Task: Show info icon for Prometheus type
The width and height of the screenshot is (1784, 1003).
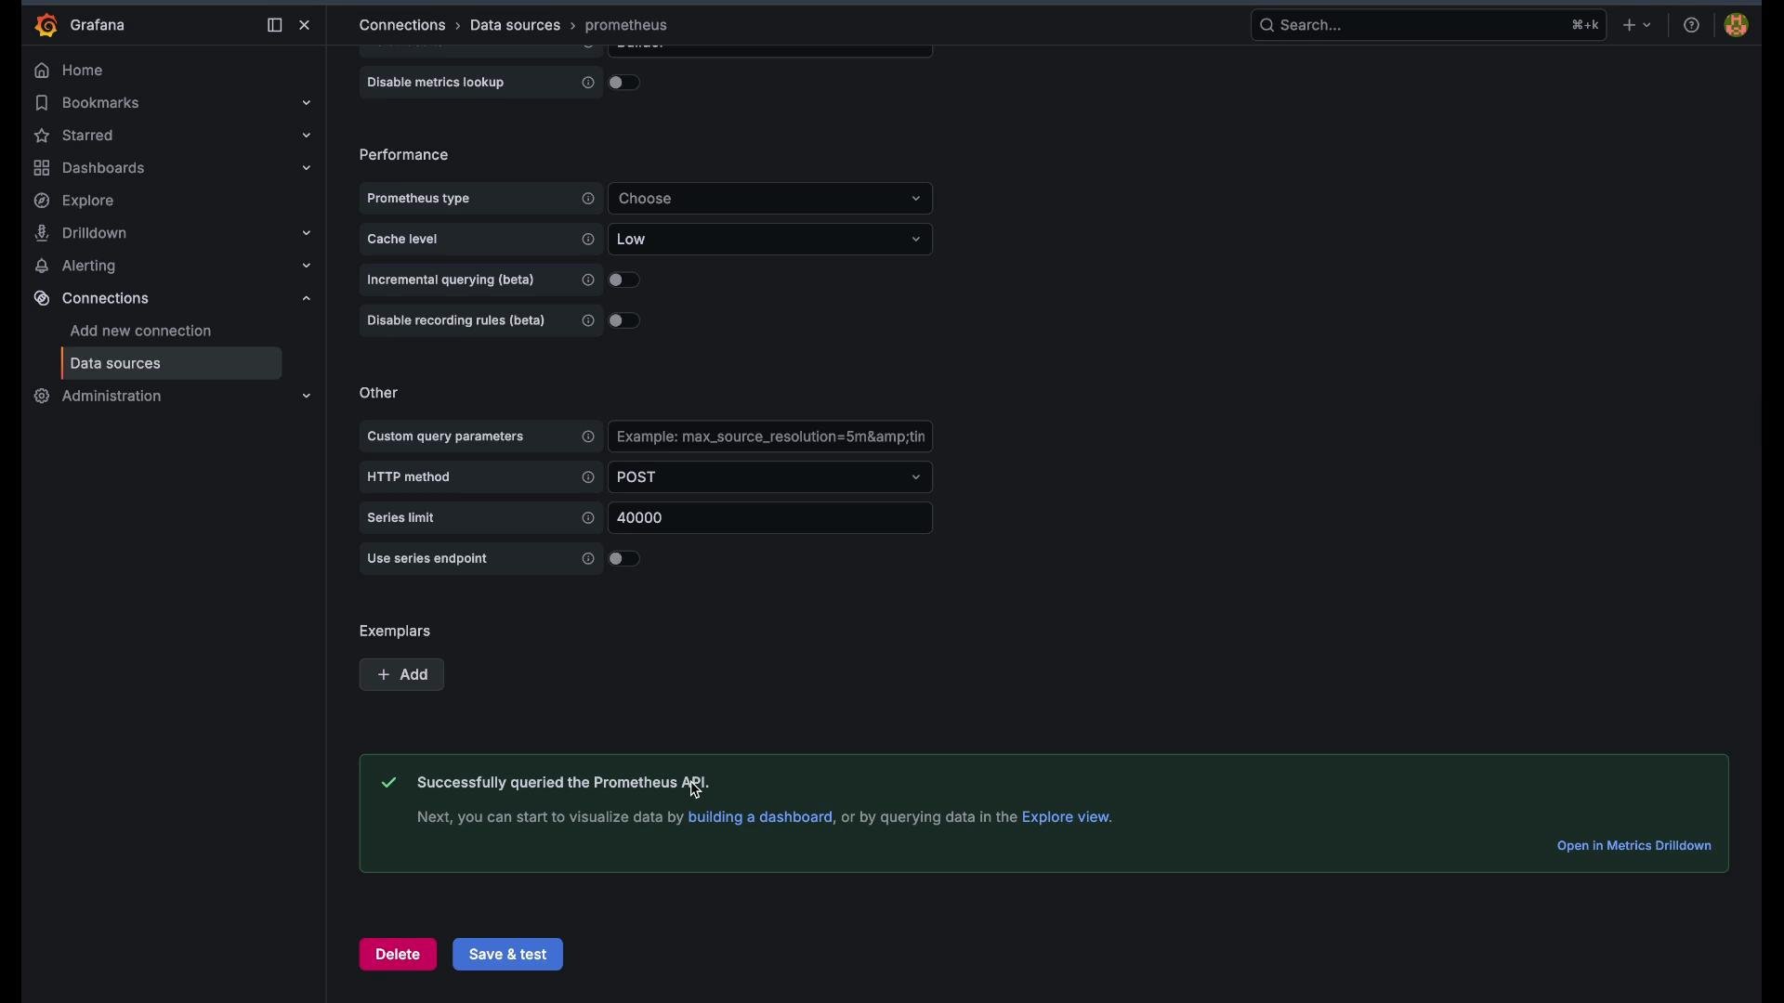Action: (588, 200)
